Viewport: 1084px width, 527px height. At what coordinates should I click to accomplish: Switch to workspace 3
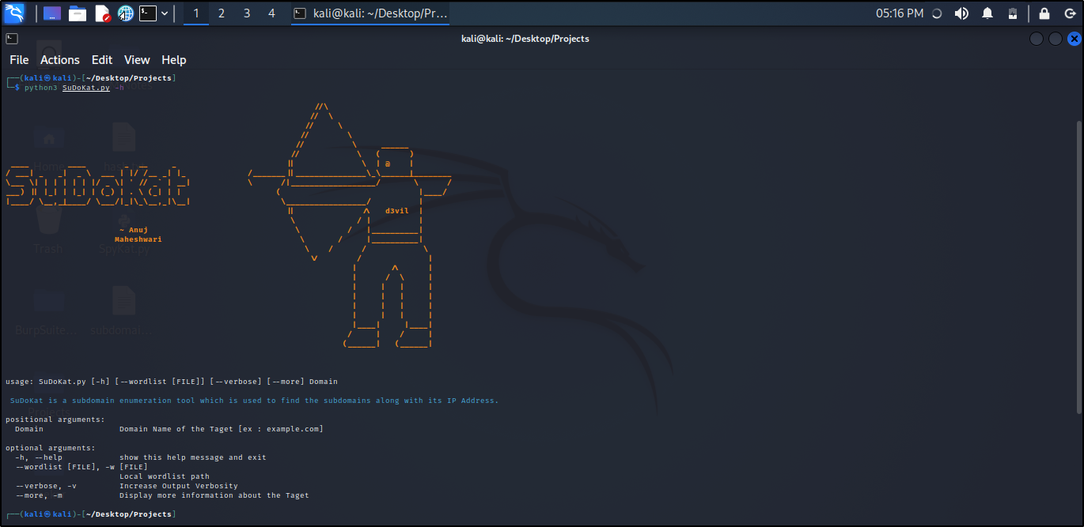[246, 13]
